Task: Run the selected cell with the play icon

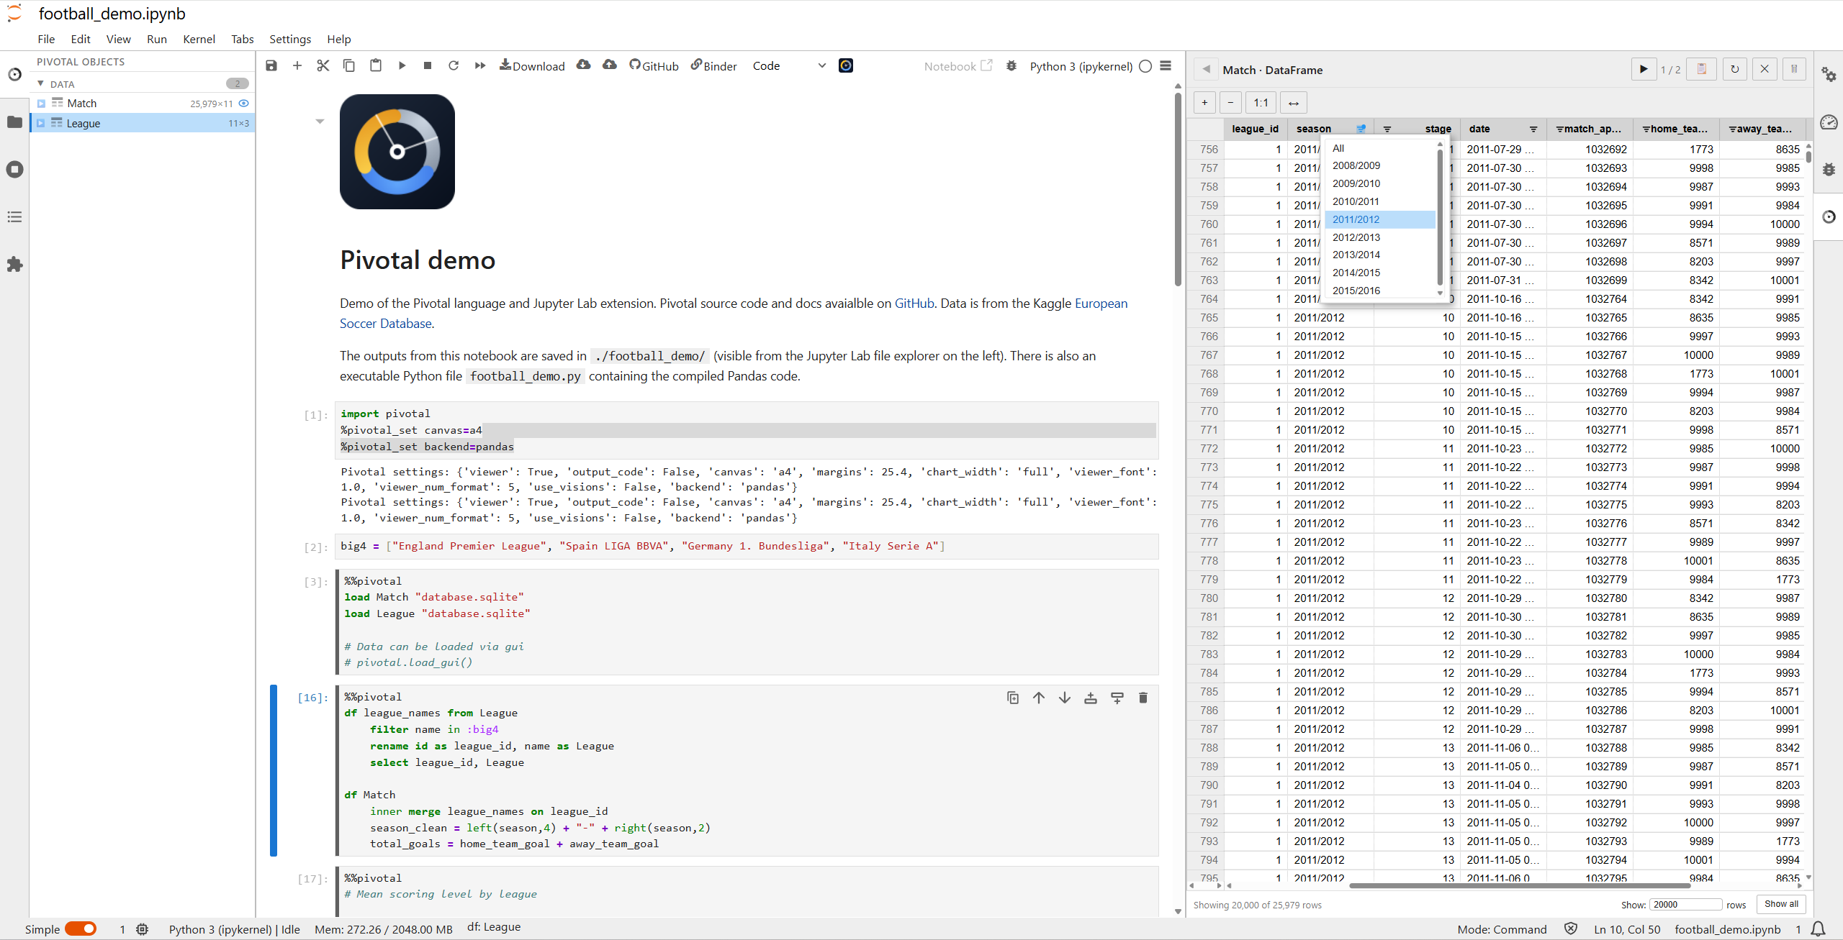Action: click(402, 65)
